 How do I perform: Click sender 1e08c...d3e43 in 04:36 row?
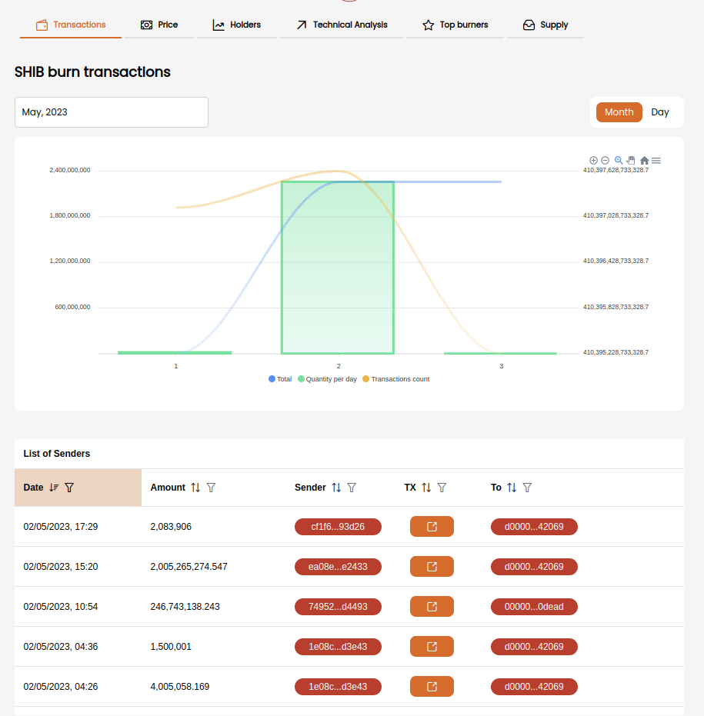click(338, 647)
